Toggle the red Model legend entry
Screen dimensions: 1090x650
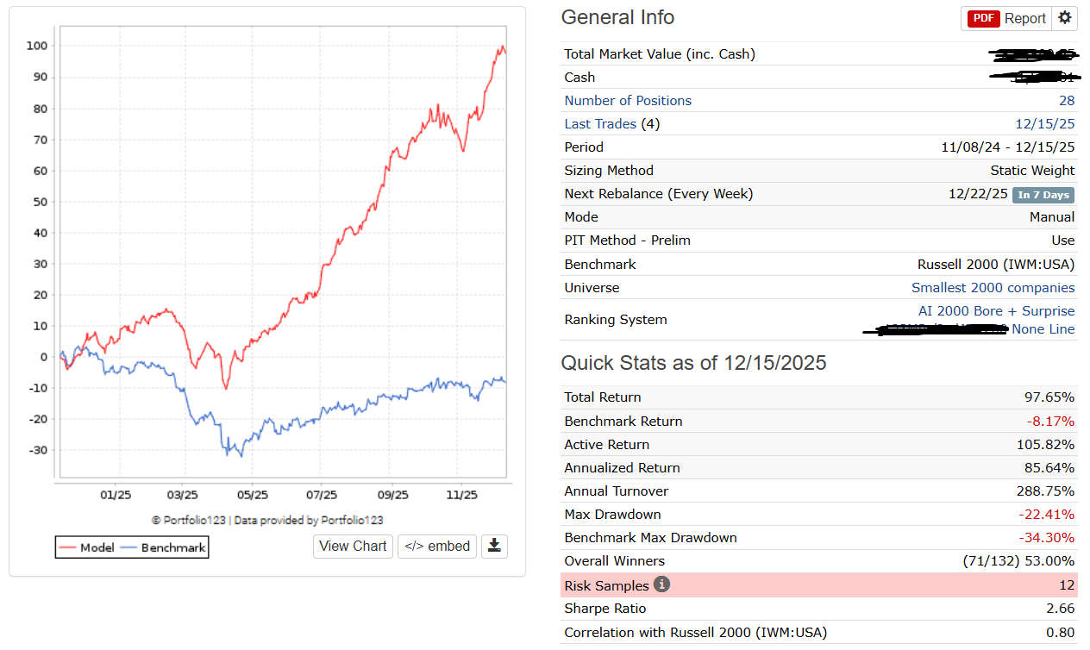pos(86,547)
